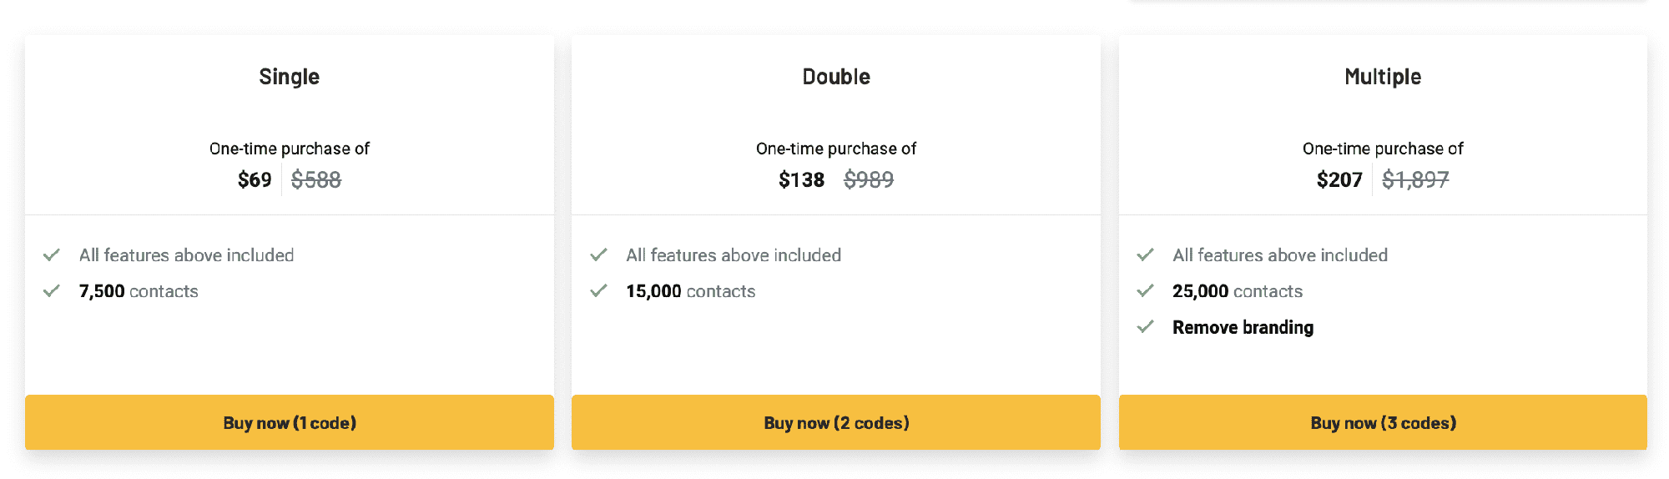Select the Double plan heading

click(x=836, y=77)
